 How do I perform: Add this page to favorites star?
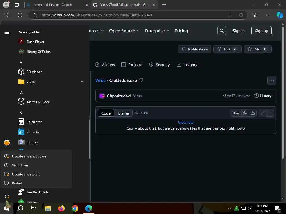[x=241, y=15]
